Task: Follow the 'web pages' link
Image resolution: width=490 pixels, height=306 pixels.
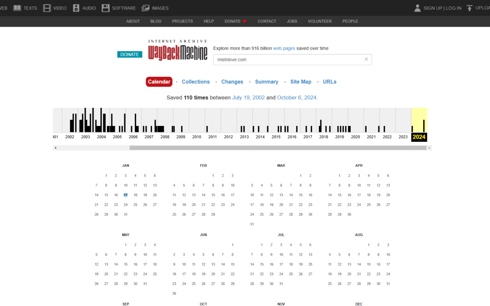Action: 284,49
